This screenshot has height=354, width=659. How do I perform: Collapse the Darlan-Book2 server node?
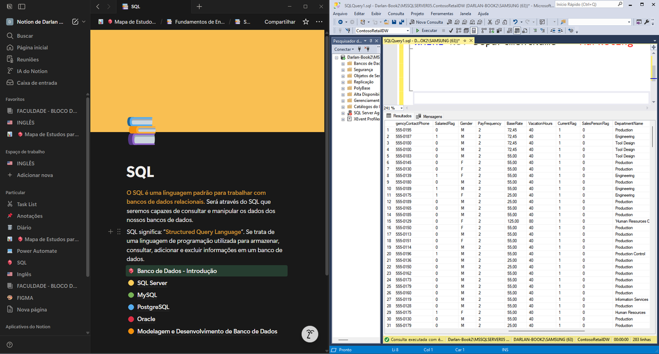(336, 57)
